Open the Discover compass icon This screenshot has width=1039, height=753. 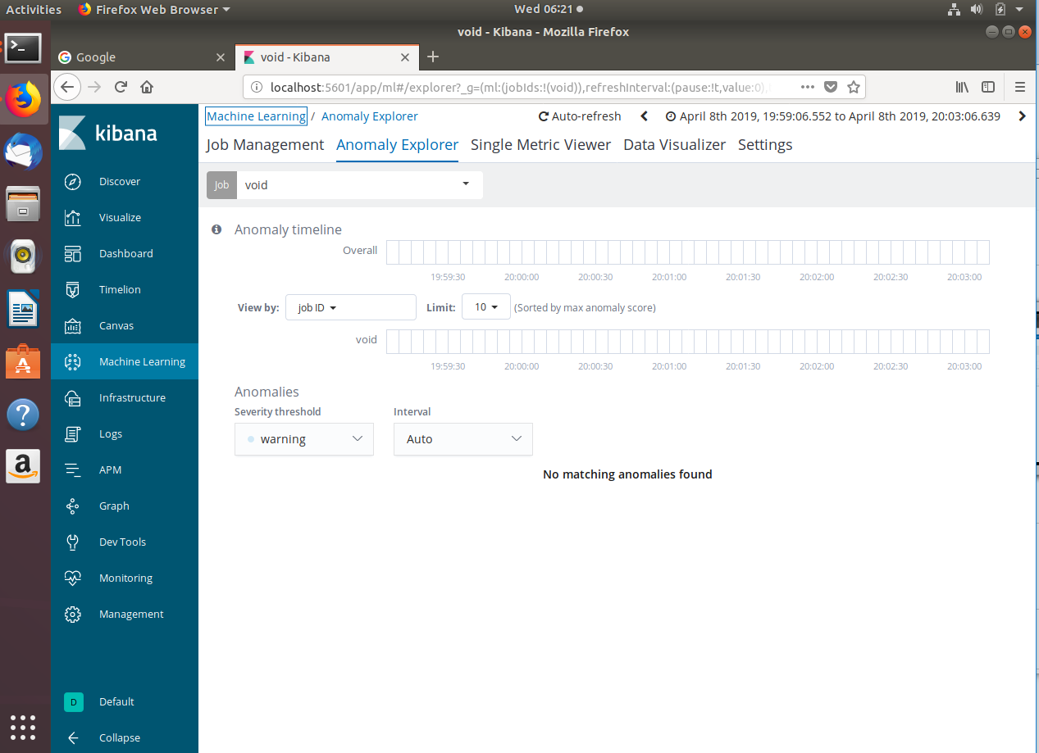pyautogui.click(x=73, y=182)
